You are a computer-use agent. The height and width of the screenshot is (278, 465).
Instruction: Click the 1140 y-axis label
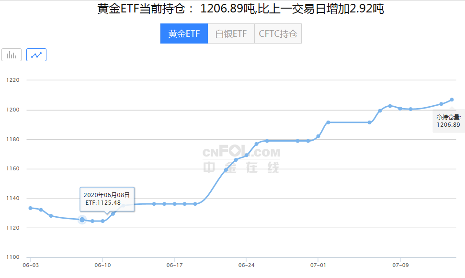[x=13, y=198]
